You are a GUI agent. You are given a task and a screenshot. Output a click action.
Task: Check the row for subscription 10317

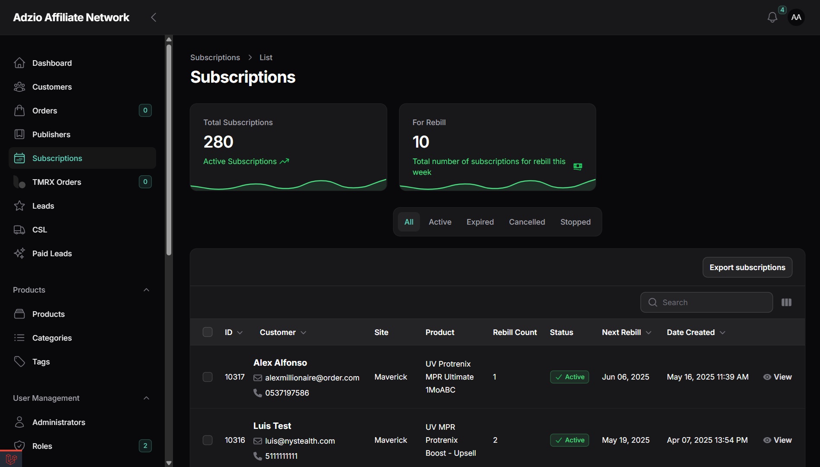click(208, 377)
